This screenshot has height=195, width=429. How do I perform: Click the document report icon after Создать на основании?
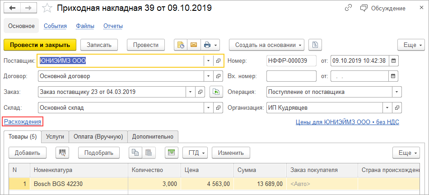pyautogui.click(x=315, y=45)
